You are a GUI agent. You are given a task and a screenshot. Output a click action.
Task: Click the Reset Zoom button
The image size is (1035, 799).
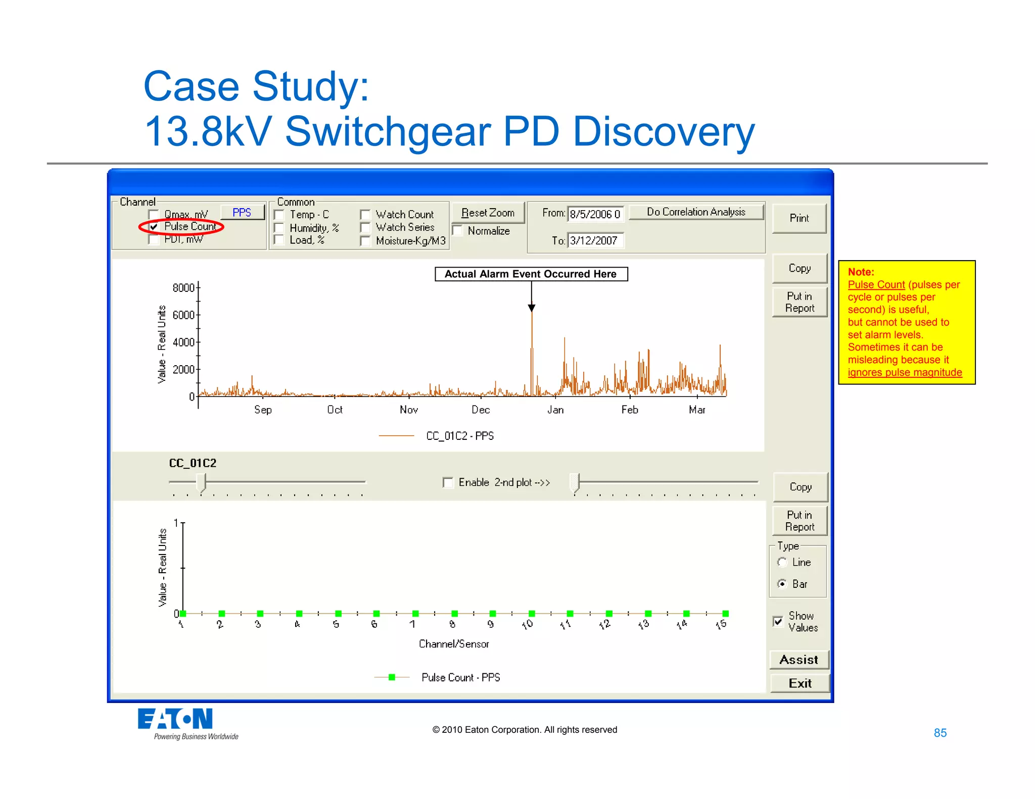(488, 213)
